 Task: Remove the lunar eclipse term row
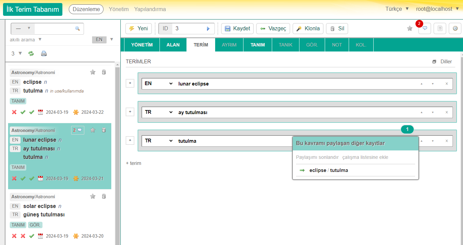coord(446,84)
